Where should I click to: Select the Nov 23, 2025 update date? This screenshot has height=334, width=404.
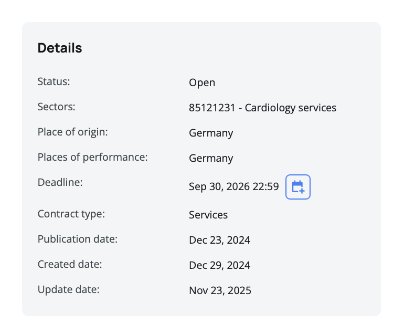pyautogui.click(x=220, y=290)
